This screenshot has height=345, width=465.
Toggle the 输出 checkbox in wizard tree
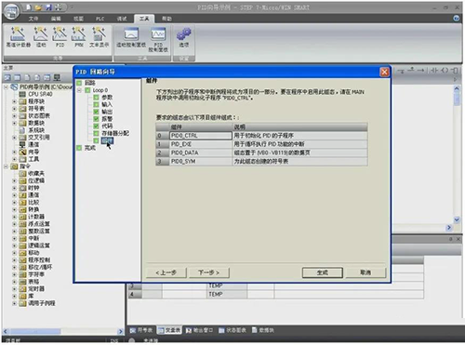(96, 112)
